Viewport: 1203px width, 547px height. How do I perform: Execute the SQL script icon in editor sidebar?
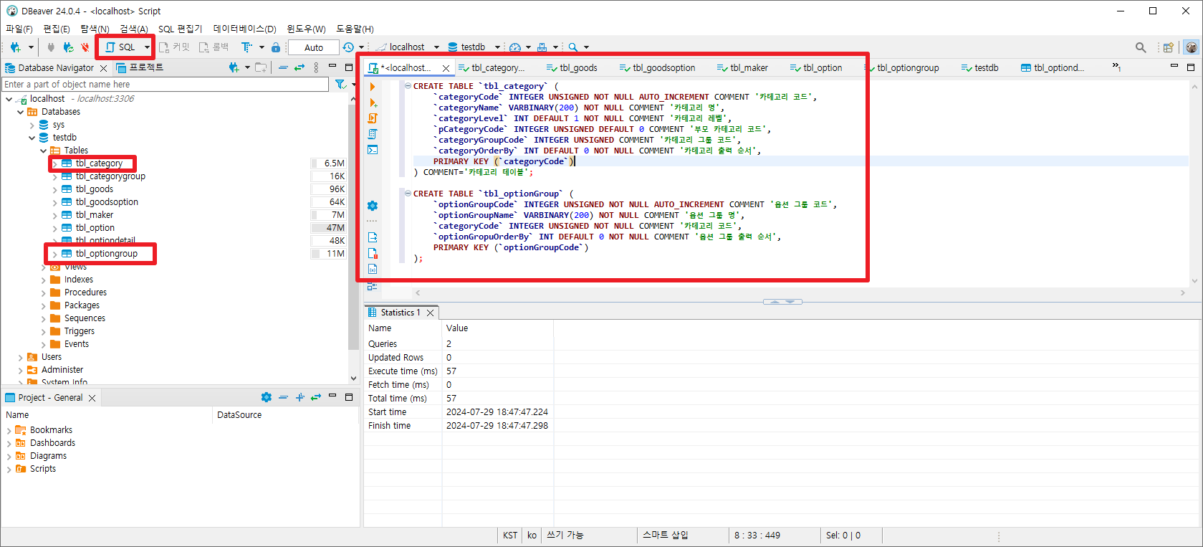click(373, 118)
